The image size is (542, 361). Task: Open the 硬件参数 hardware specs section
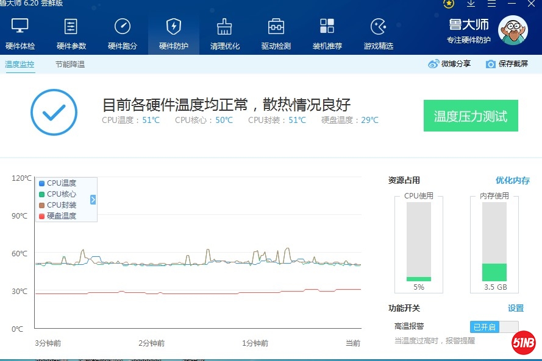point(71,34)
